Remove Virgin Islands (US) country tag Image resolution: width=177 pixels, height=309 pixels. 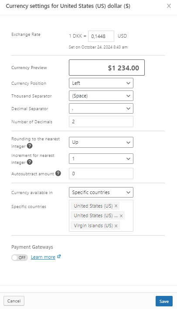116,226
